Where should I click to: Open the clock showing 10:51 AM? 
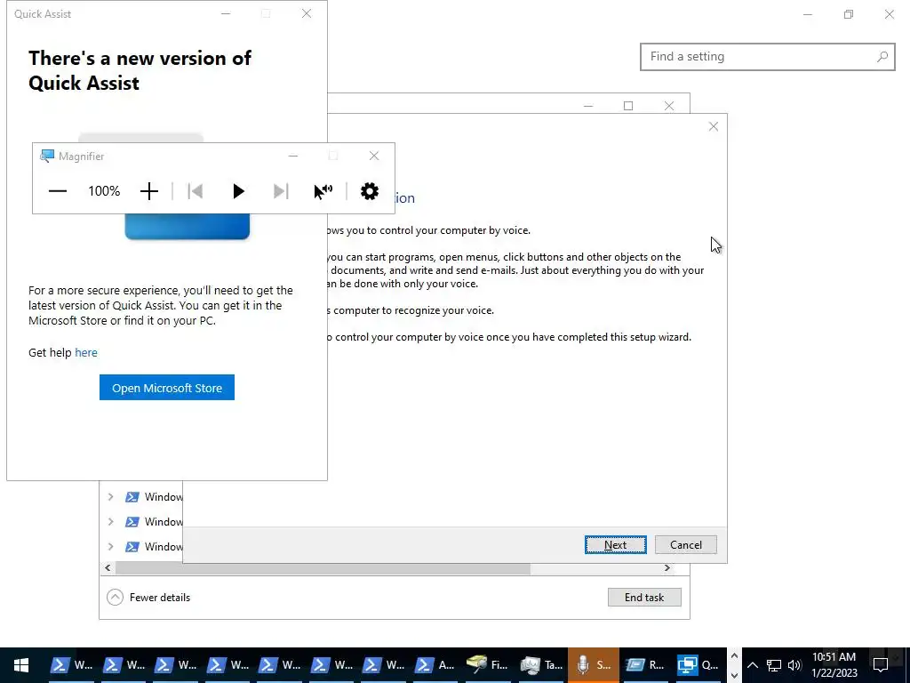click(x=834, y=665)
